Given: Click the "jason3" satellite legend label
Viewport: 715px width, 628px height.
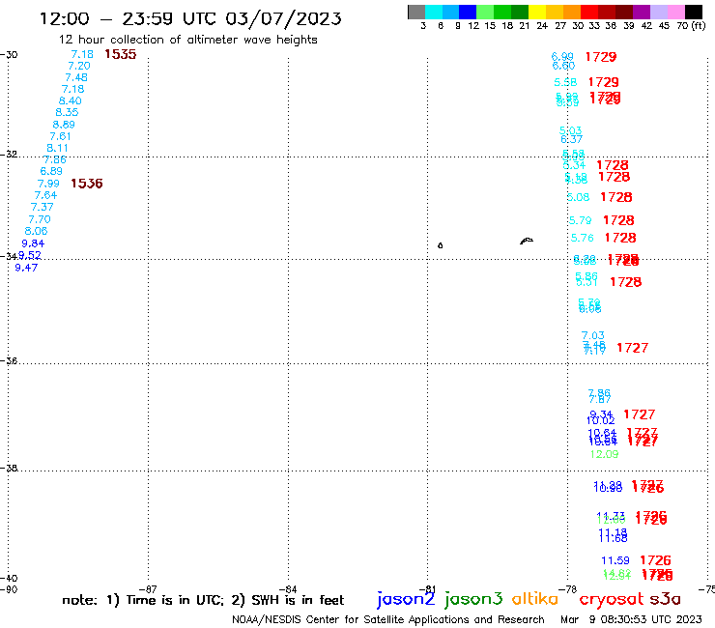Looking at the screenshot, I should (472, 600).
